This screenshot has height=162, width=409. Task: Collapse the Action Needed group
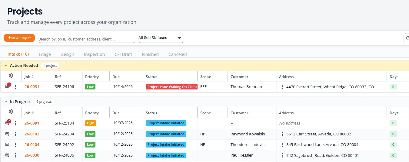[x=6, y=66]
